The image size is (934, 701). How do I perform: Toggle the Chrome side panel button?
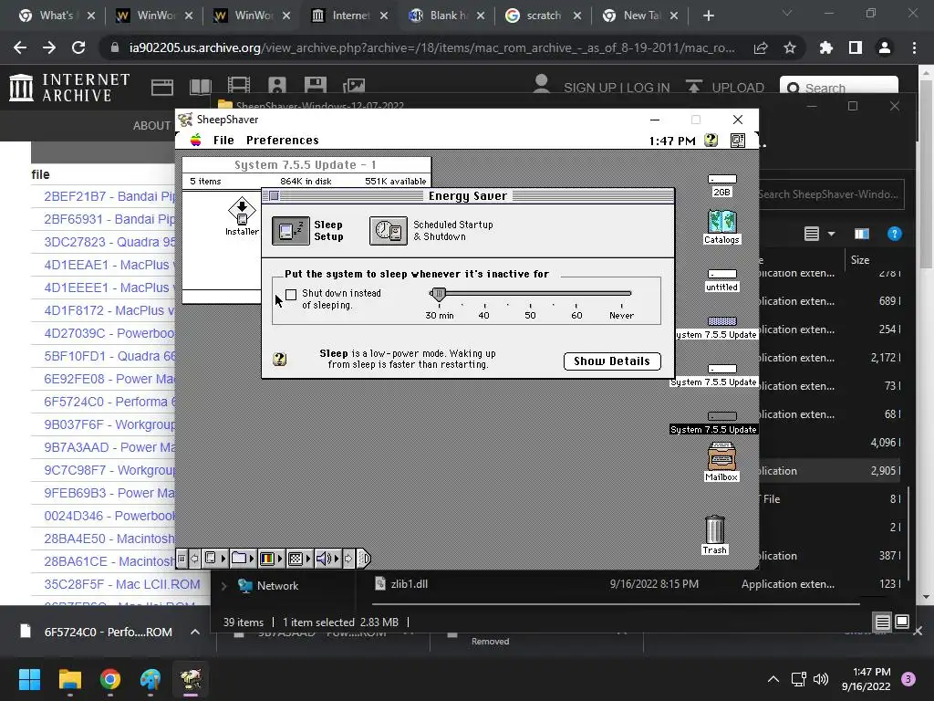coord(856,47)
